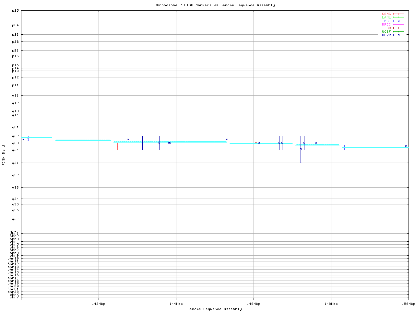
Task: Select the p25 band label on y-axis
Action: click(x=15, y=11)
